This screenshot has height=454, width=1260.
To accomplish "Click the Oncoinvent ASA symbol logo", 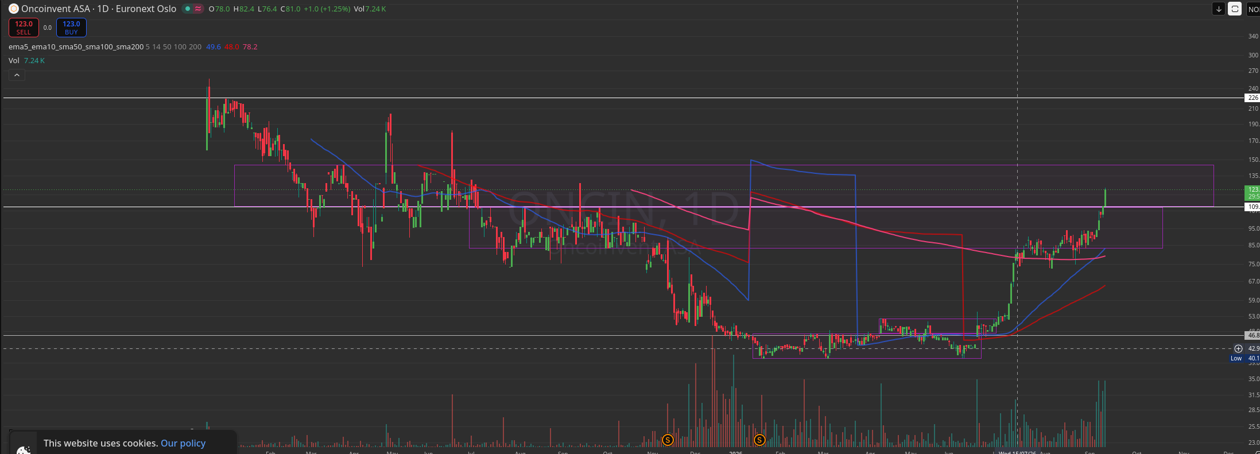I will click(13, 9).
